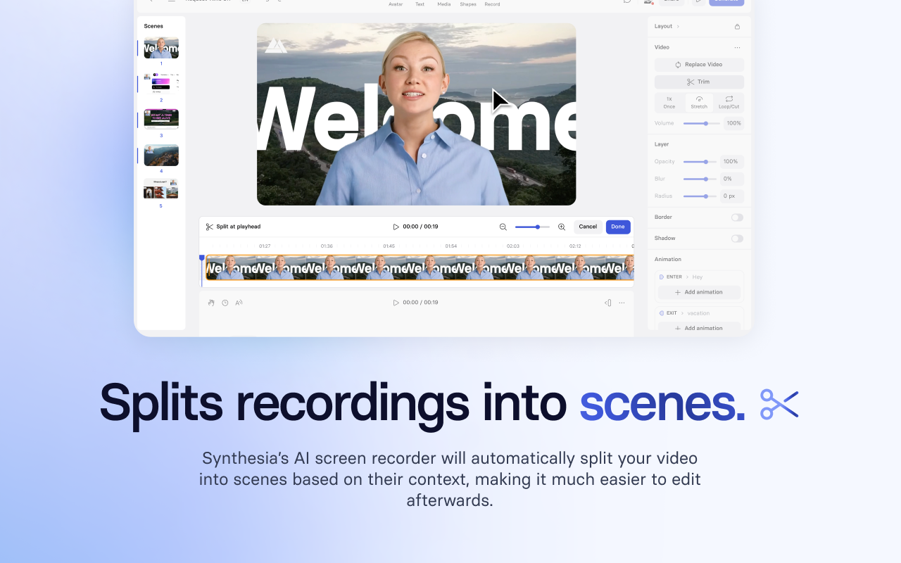Open the Media menu in top toolbar
Image resolution: width=901 pixels, height=563 pixels.
tap(444, 4)
